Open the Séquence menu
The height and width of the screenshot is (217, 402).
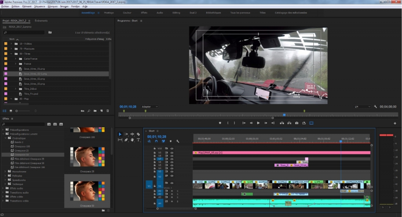tap(40, 6)
